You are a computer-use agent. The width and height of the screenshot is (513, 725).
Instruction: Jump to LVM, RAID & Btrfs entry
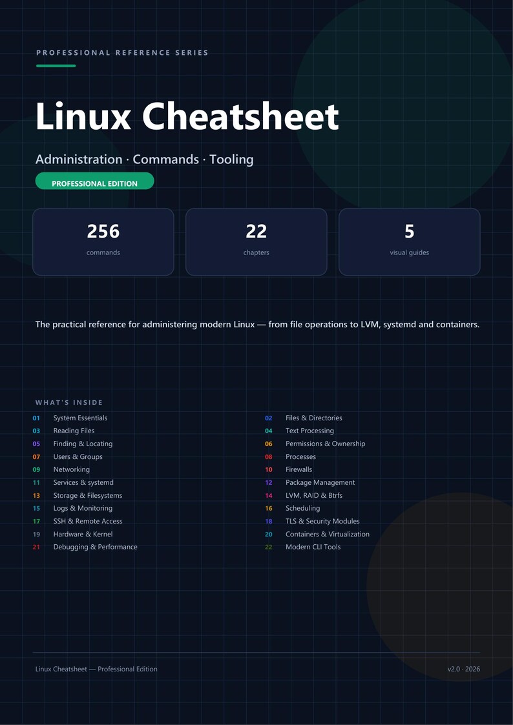[x=313, y=495]
